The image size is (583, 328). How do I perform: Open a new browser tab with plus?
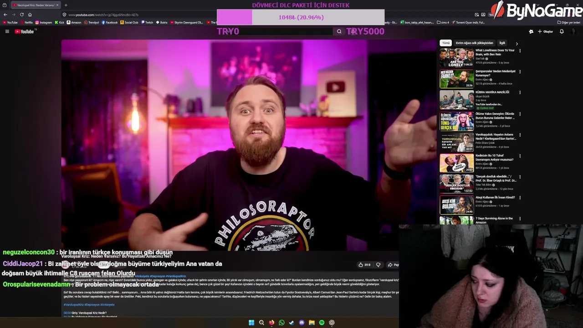click(66, 5)
